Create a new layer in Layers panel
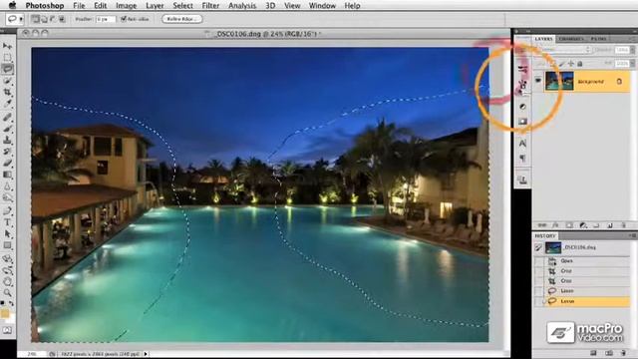Viewport: 638px width, 359px height. pyautogui.click(x=610, y=225)
